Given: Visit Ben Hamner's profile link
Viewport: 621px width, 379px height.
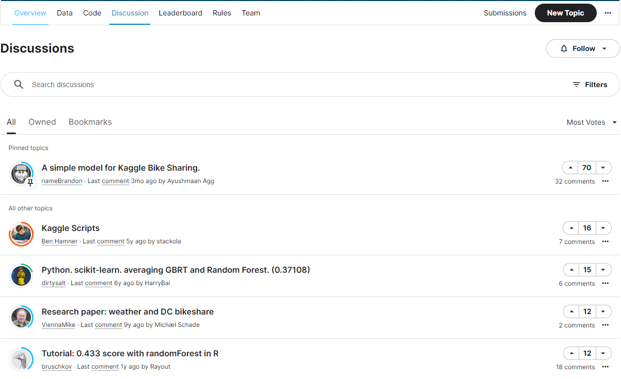Looking at the screenshot, I should [59, 241].
